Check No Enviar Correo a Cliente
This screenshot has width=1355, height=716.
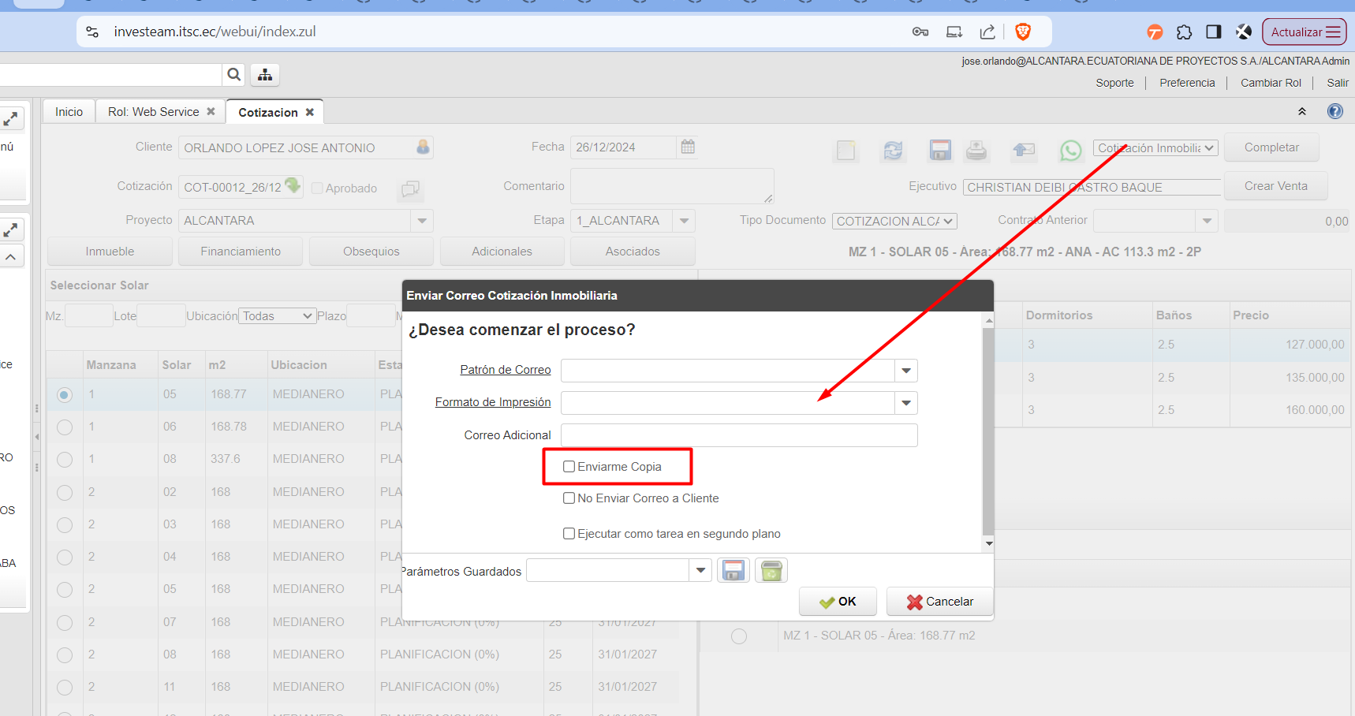569,498
